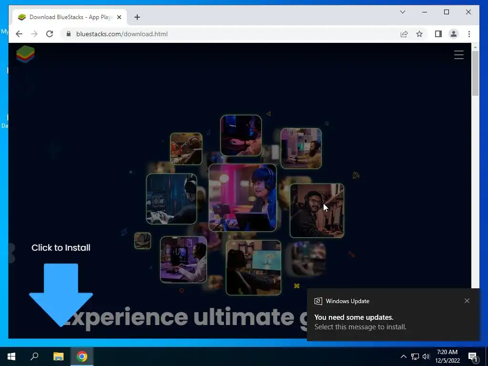Open File Explorer from the taskbar
The width and height of the screenshot is (488, 366).
tap(58, 356)
